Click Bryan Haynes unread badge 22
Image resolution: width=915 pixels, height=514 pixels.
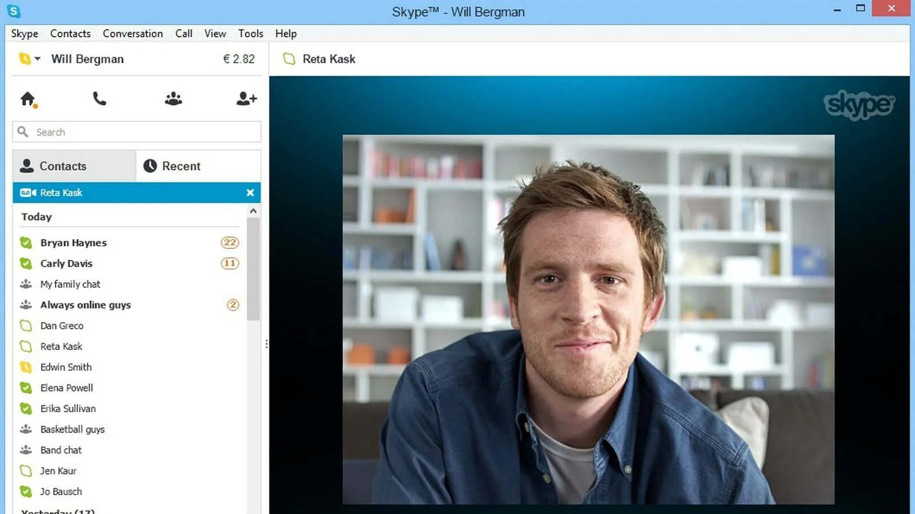click(230, 243)
